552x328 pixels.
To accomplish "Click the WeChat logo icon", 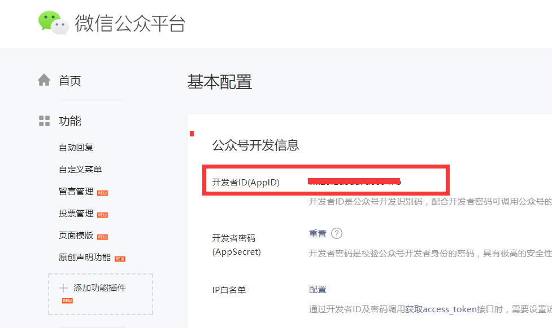I will pyautogui.click(x=54, y=23).
